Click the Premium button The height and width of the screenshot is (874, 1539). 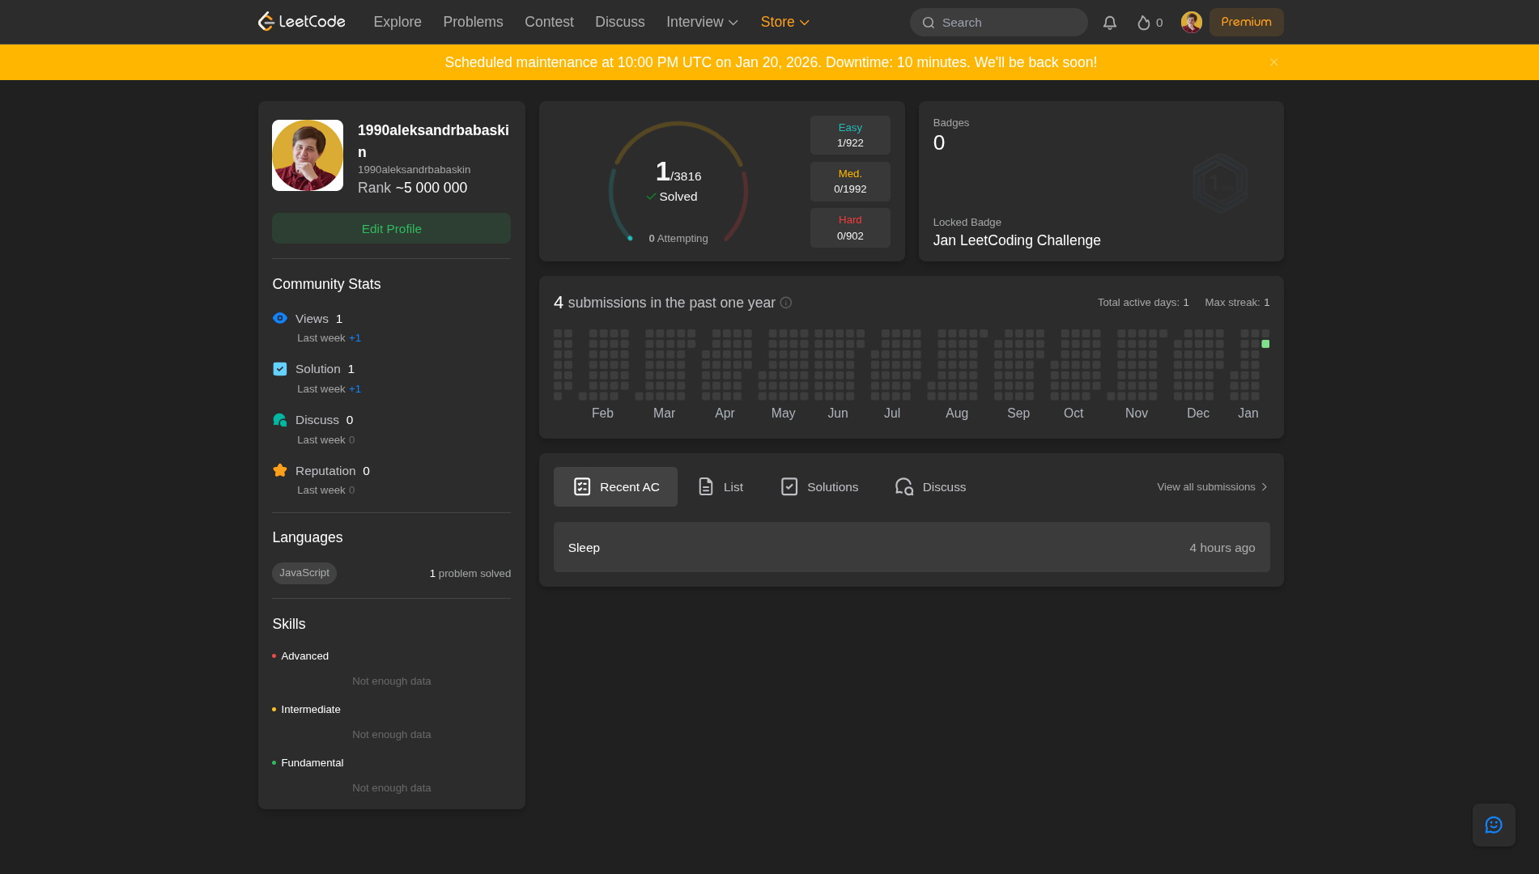(x=1246, y=22)
